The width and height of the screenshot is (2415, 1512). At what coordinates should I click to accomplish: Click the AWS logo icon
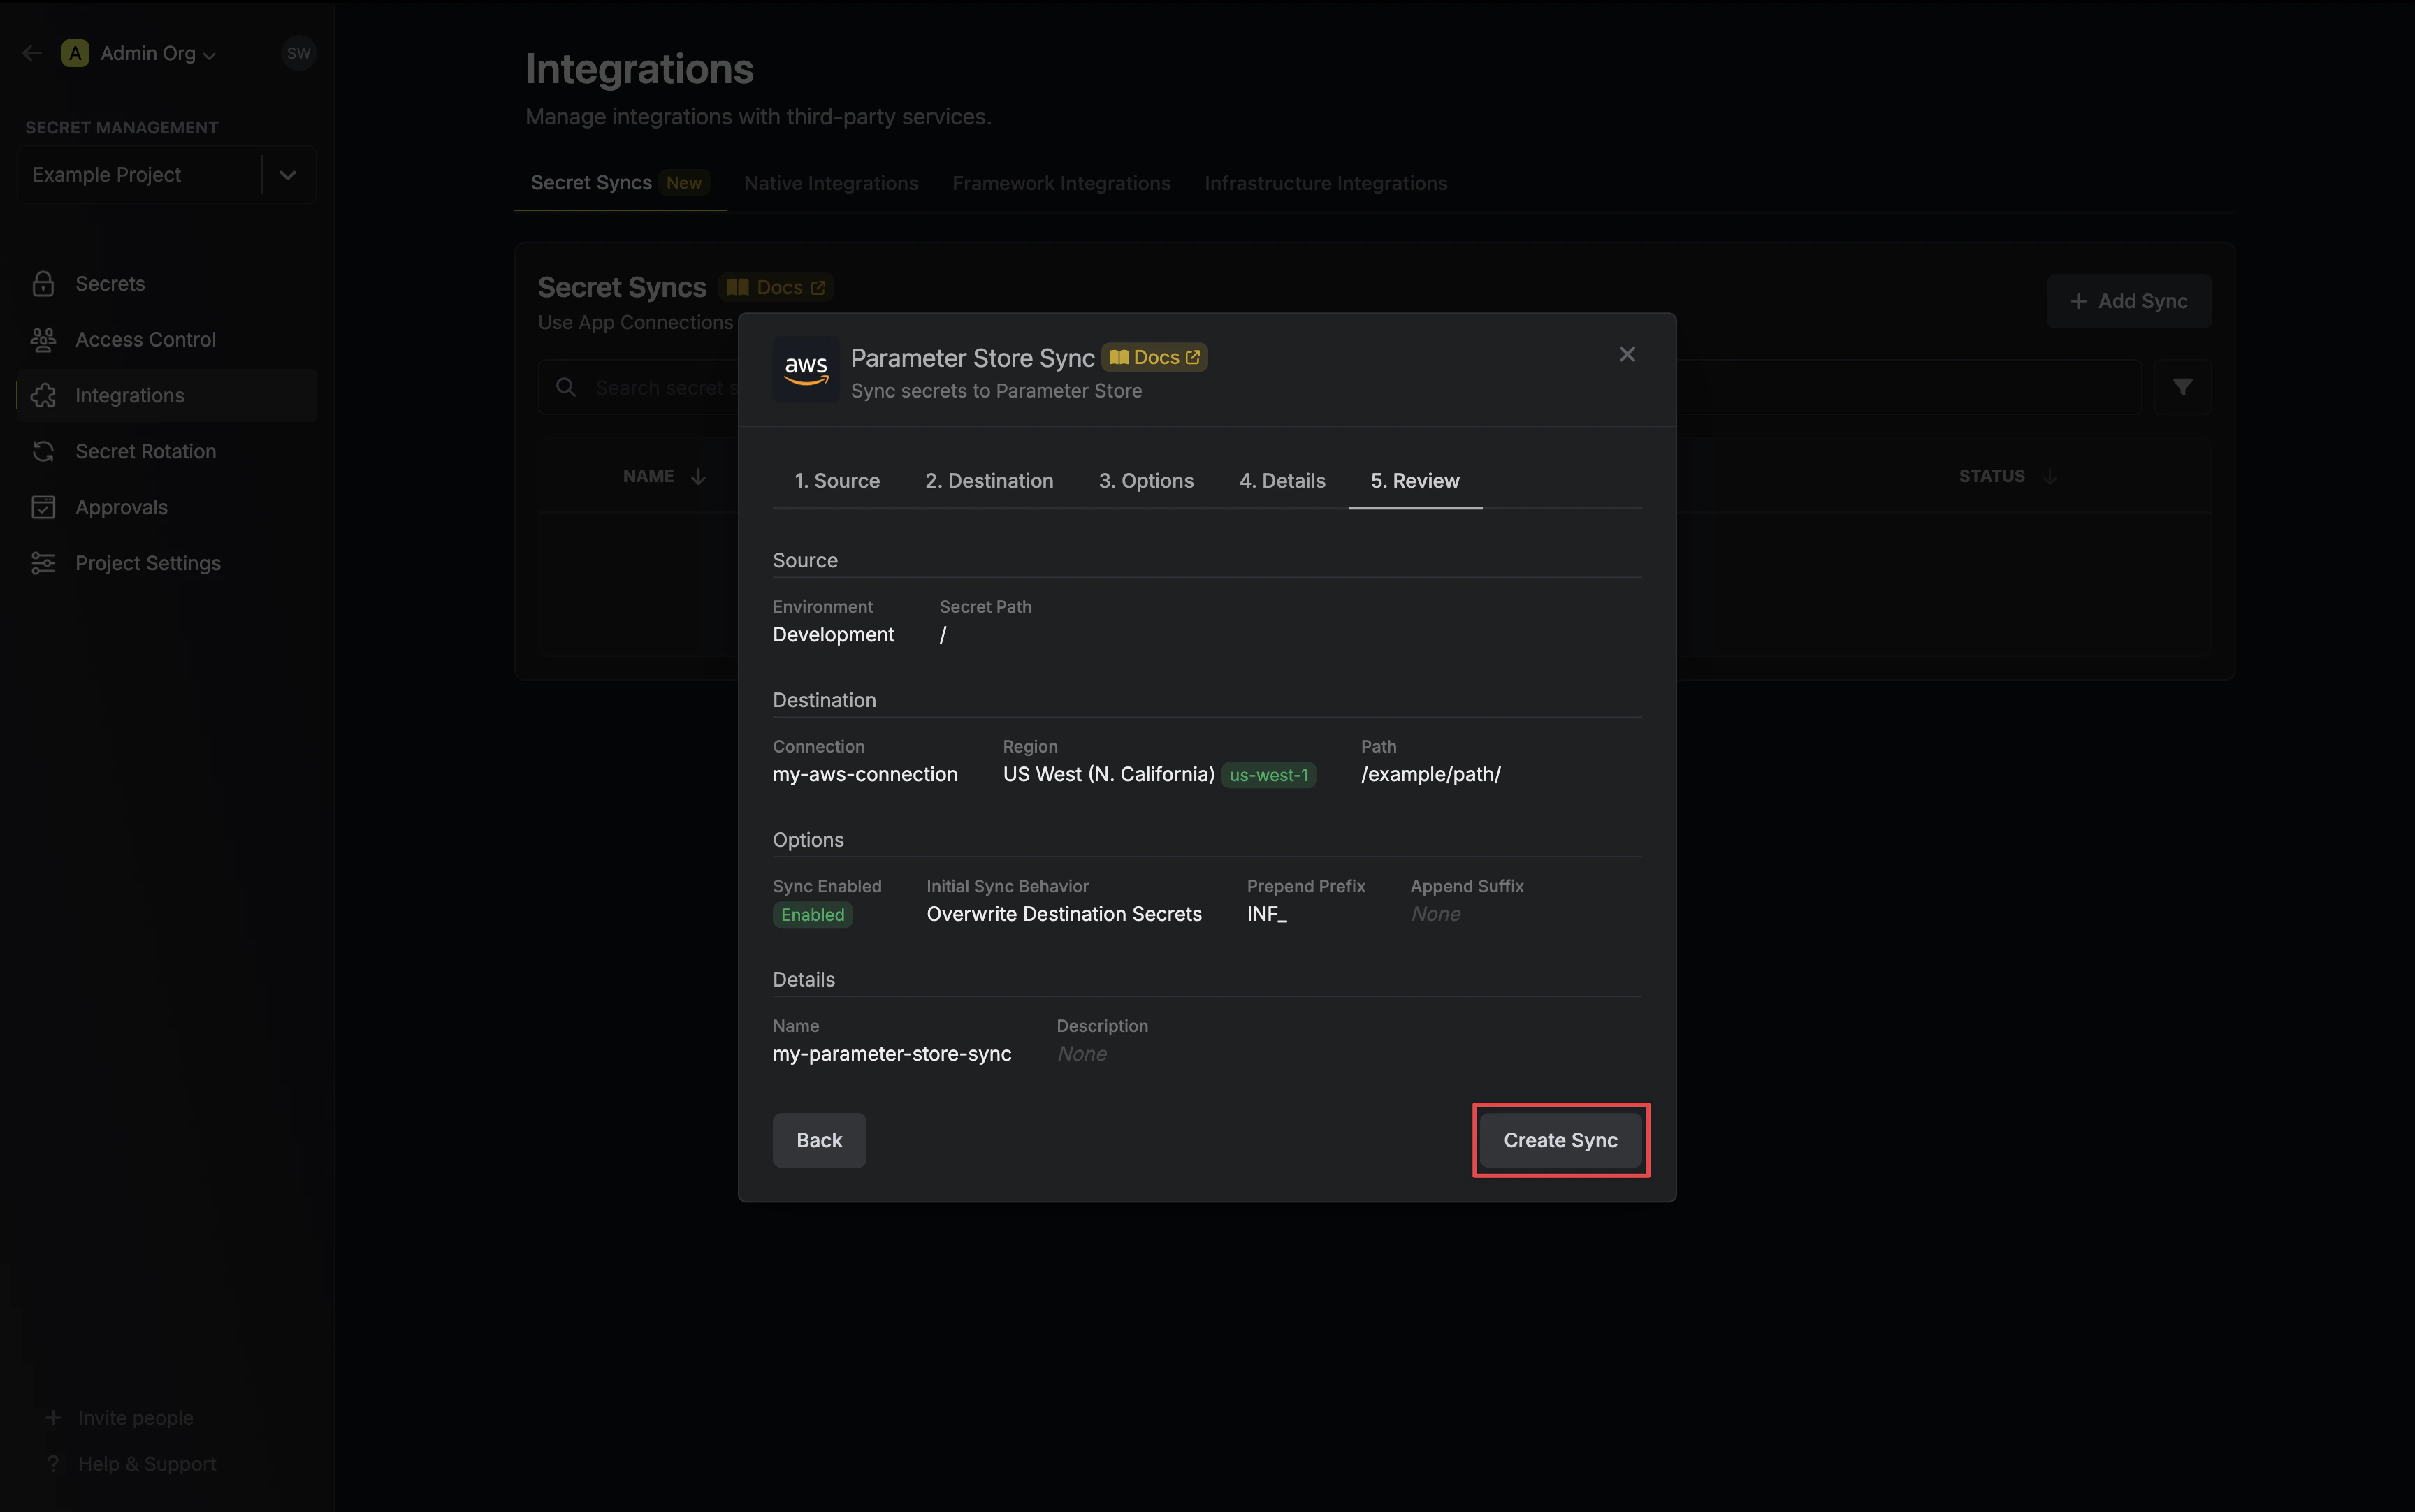[x=806, y=371]
